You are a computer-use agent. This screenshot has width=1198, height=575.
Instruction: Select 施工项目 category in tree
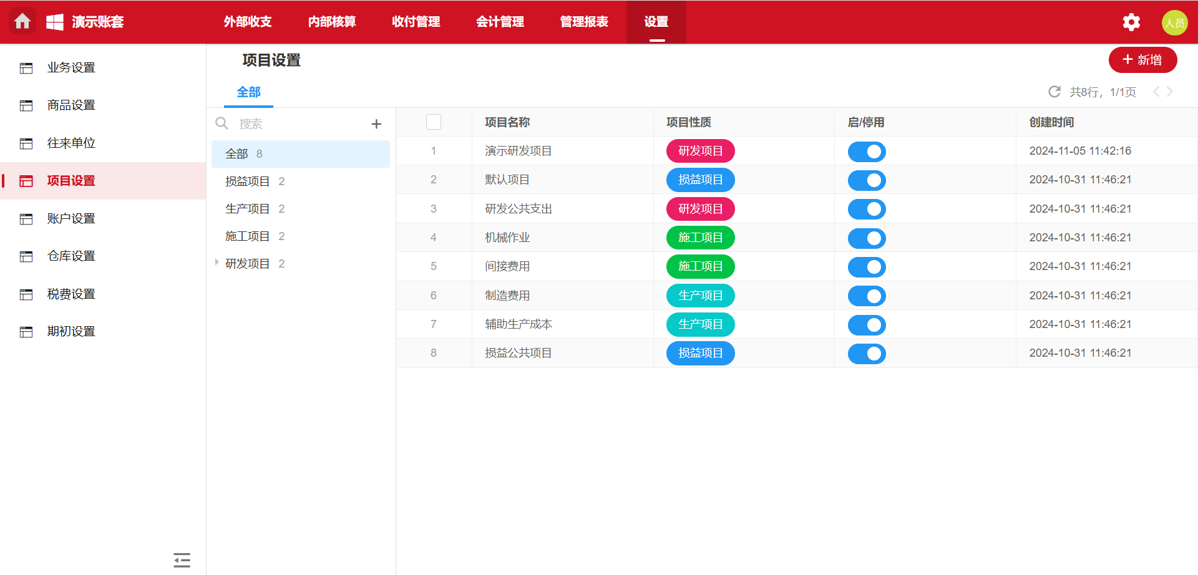point(248,236)
